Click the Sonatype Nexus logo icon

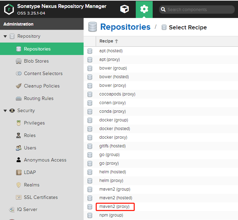(9, 9)
